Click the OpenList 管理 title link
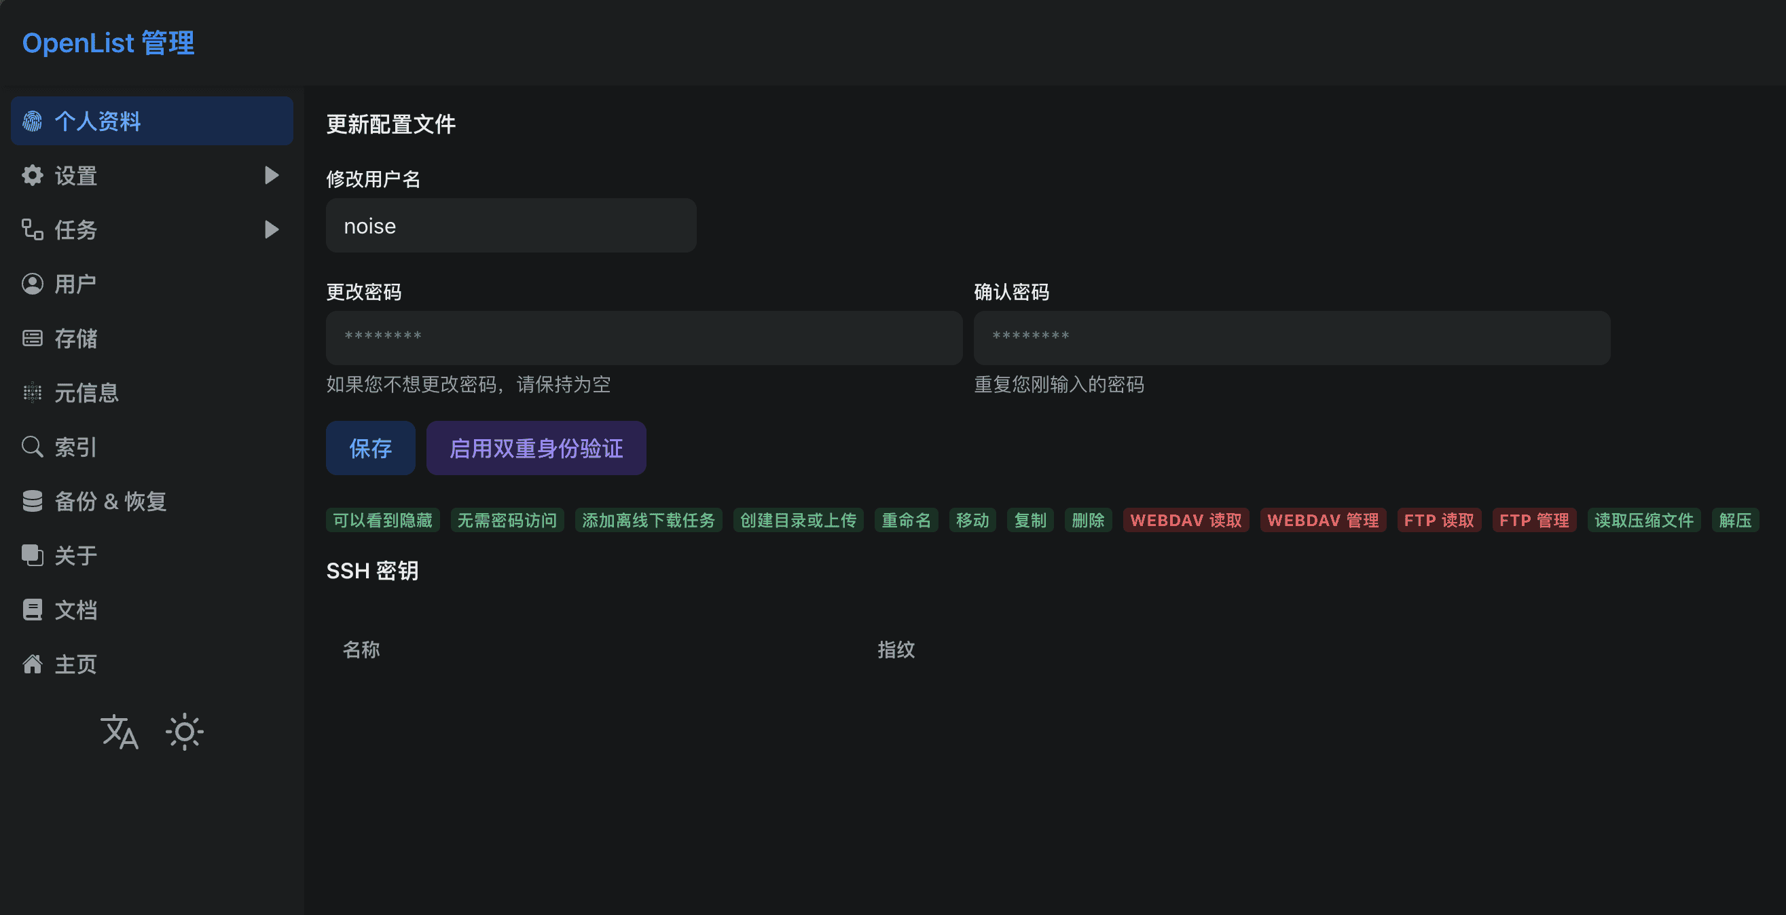This screenshot has height=915, width=1786. click(108, 43)
